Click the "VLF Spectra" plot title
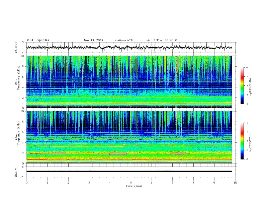The image size is (265, 205). click(x=38, y=40)
